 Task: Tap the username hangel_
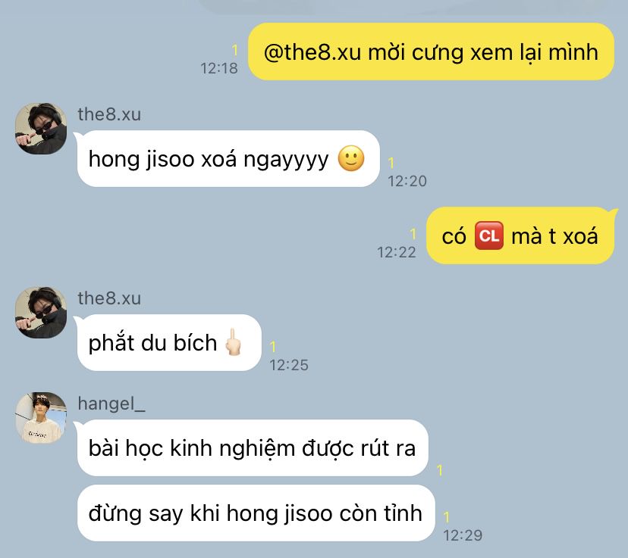click(111, 404)
